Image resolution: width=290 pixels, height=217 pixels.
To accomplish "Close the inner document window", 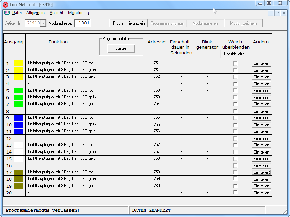I will pos(284,13).
